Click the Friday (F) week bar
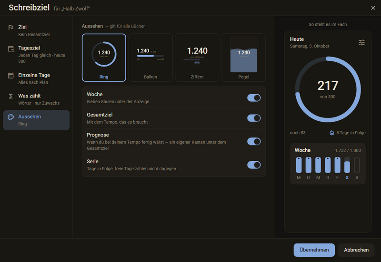The image size is (381, 262). (x=337, y=165)
